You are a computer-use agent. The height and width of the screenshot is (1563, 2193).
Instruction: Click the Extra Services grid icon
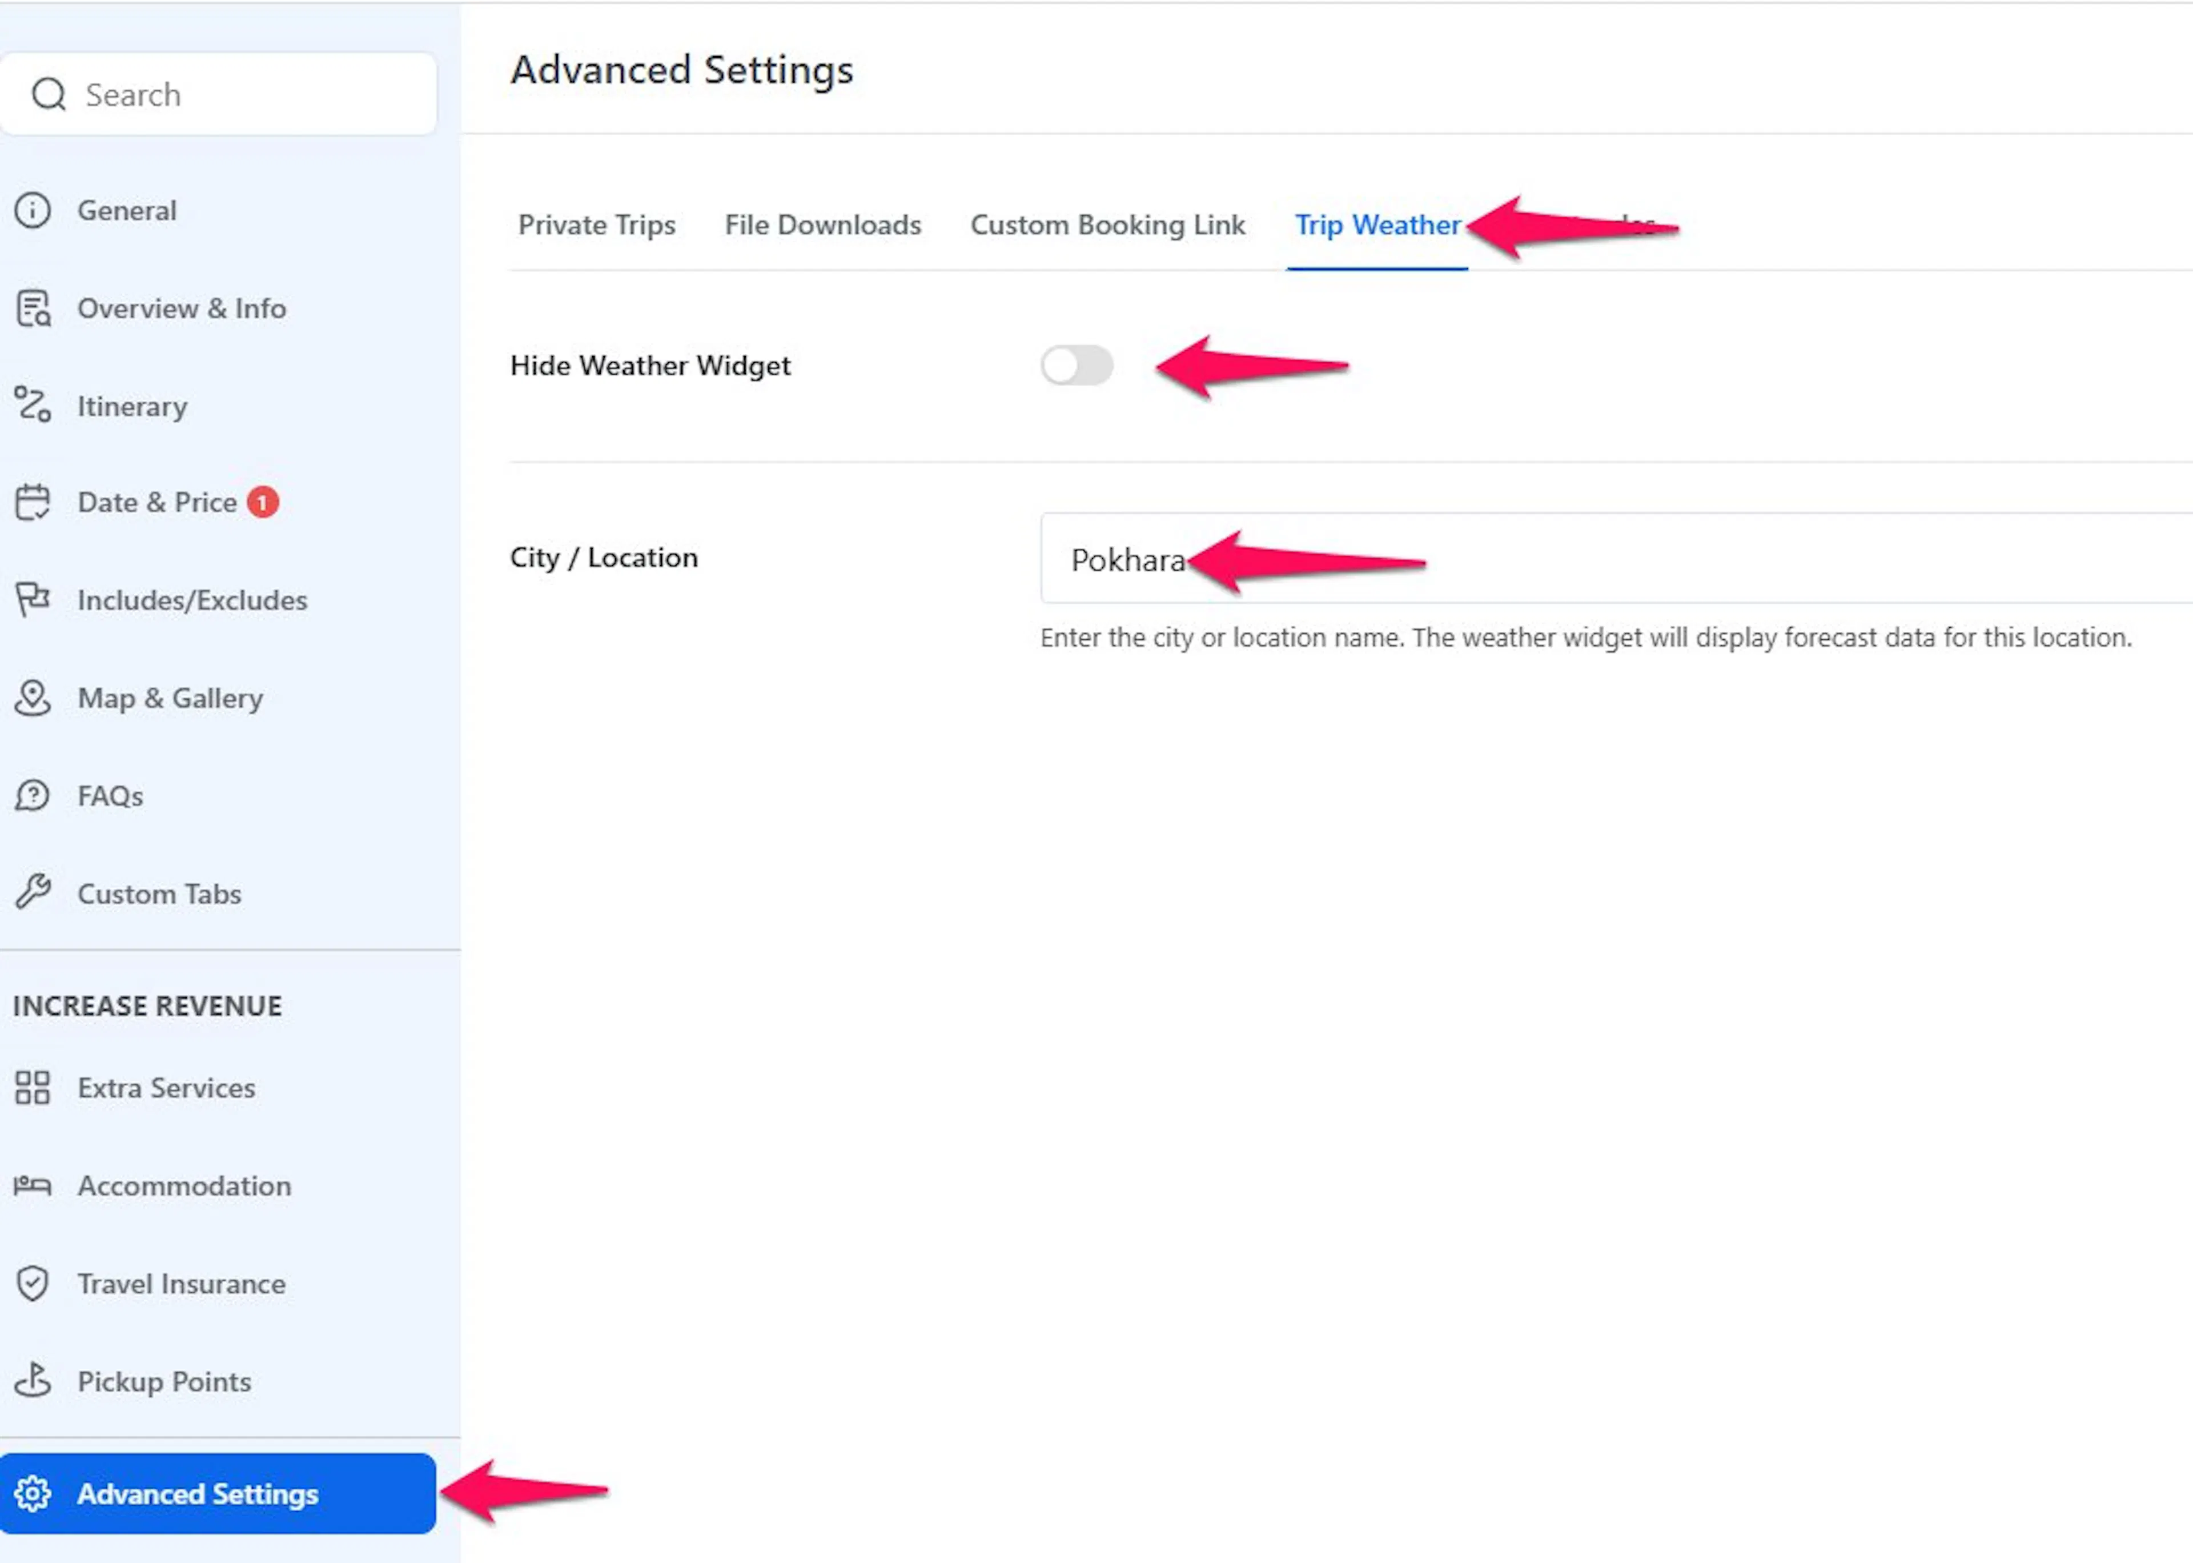click(33, 1088)
